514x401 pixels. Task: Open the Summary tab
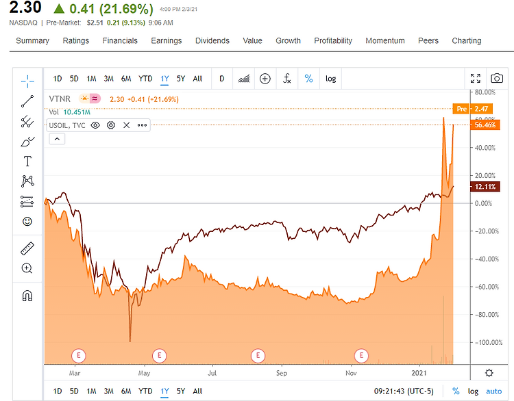tap(32, 40)
